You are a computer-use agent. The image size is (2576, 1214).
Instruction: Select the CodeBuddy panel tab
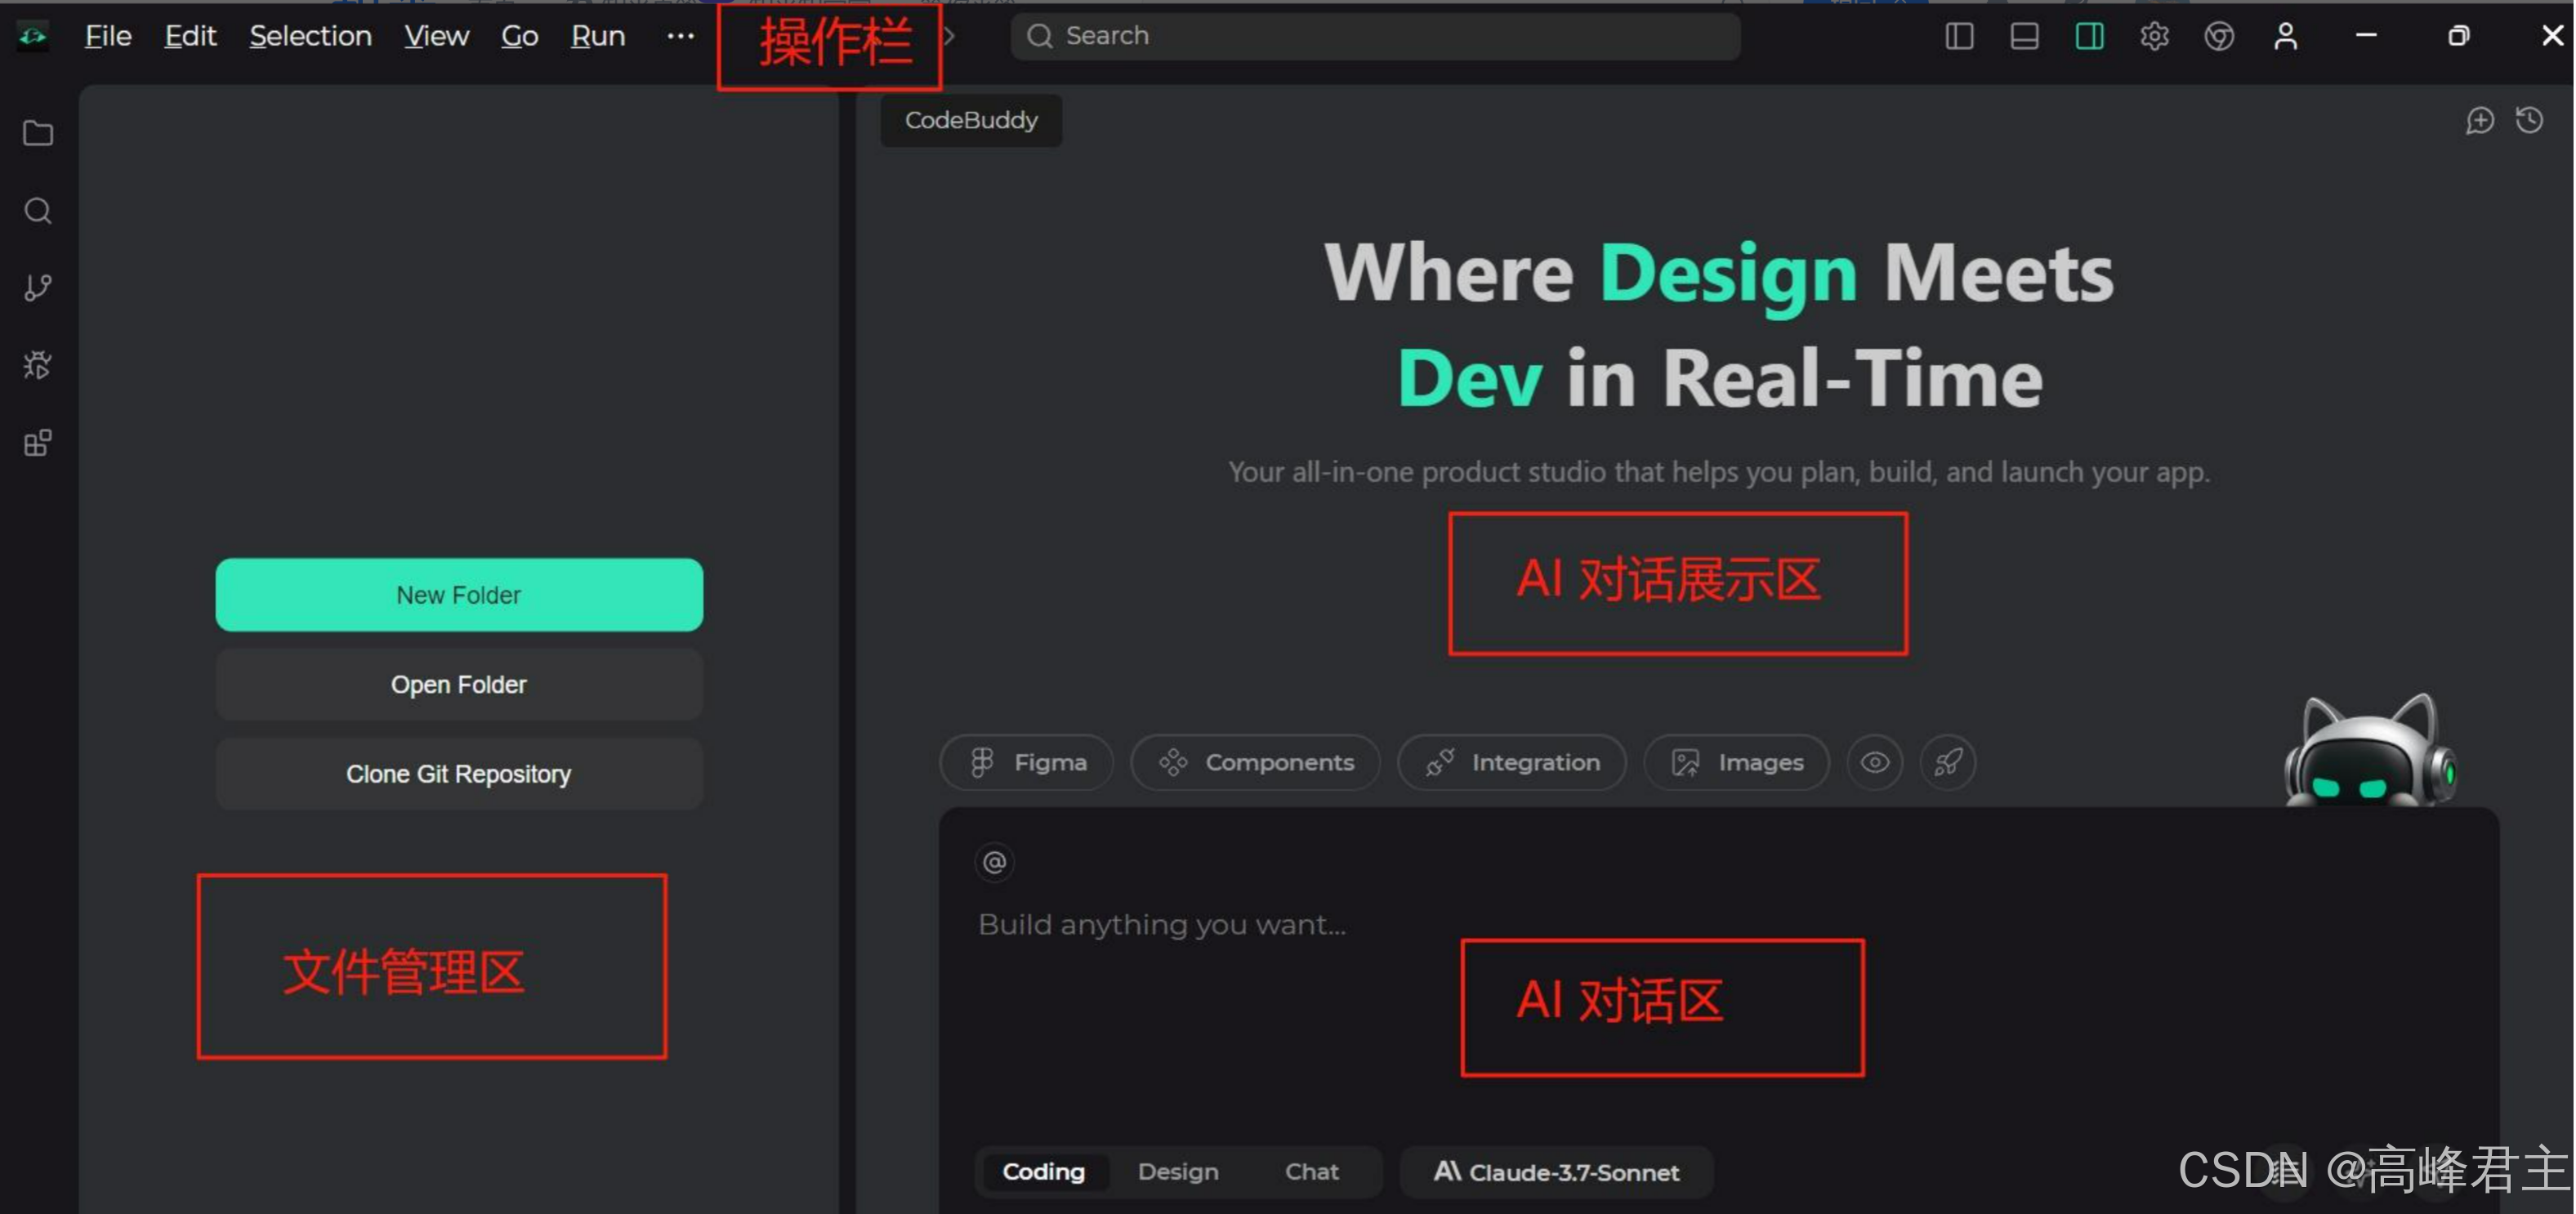(x=971, y=120)
